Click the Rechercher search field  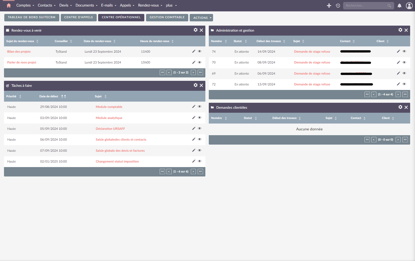[369, 6]
